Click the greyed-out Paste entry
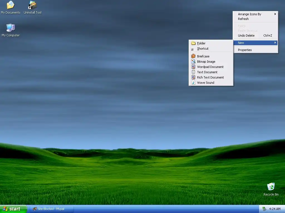This screenshot has width=285, height=213. [255, 26]
